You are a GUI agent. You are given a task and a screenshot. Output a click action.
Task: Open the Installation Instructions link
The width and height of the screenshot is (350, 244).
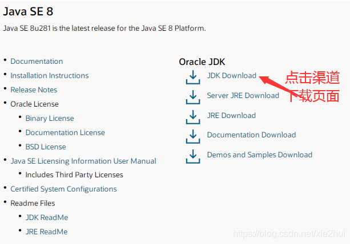point(50,76)
